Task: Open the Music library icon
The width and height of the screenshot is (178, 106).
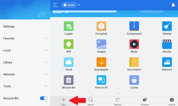Action: coord(134,44)
